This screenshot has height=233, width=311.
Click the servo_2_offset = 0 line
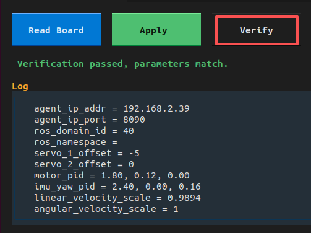84,164
